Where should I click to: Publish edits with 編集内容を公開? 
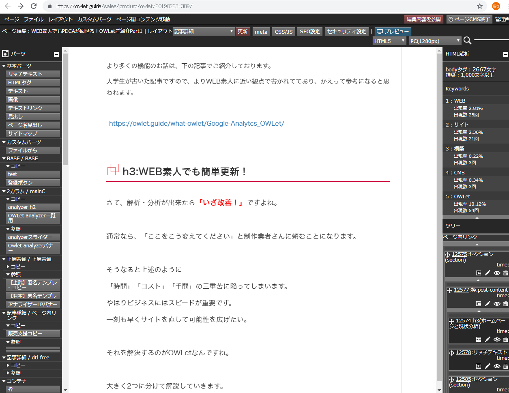click(424, 19)
